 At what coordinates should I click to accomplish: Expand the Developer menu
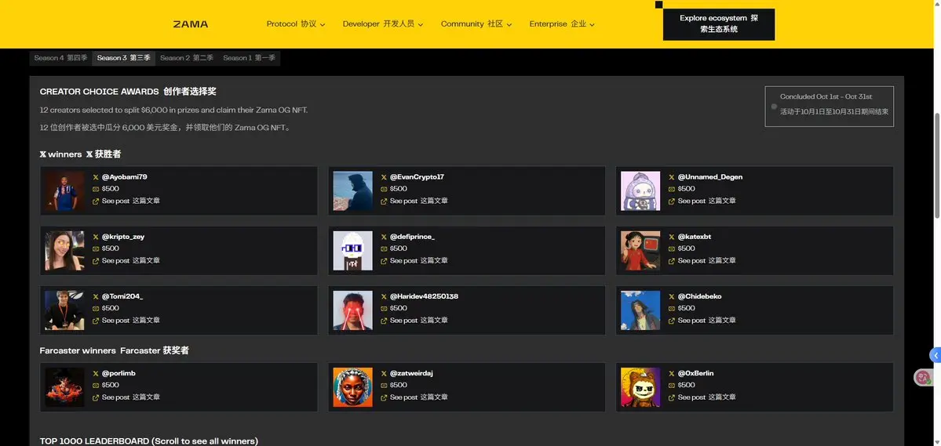[x=383, y=24]
